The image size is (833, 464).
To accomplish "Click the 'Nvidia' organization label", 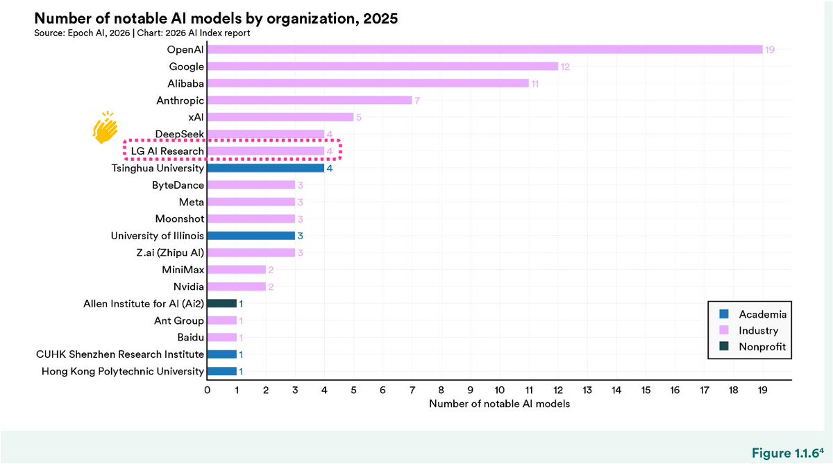I will coord(189,286).
